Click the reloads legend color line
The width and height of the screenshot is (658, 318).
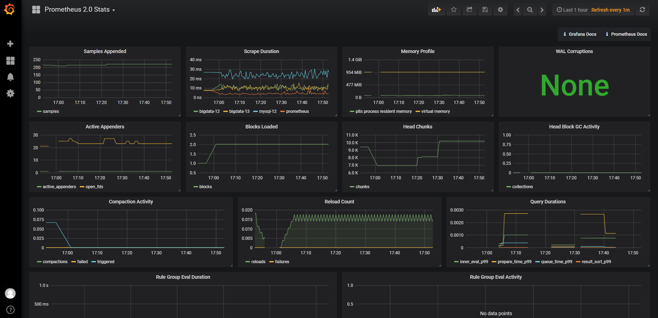coord(248,262)
